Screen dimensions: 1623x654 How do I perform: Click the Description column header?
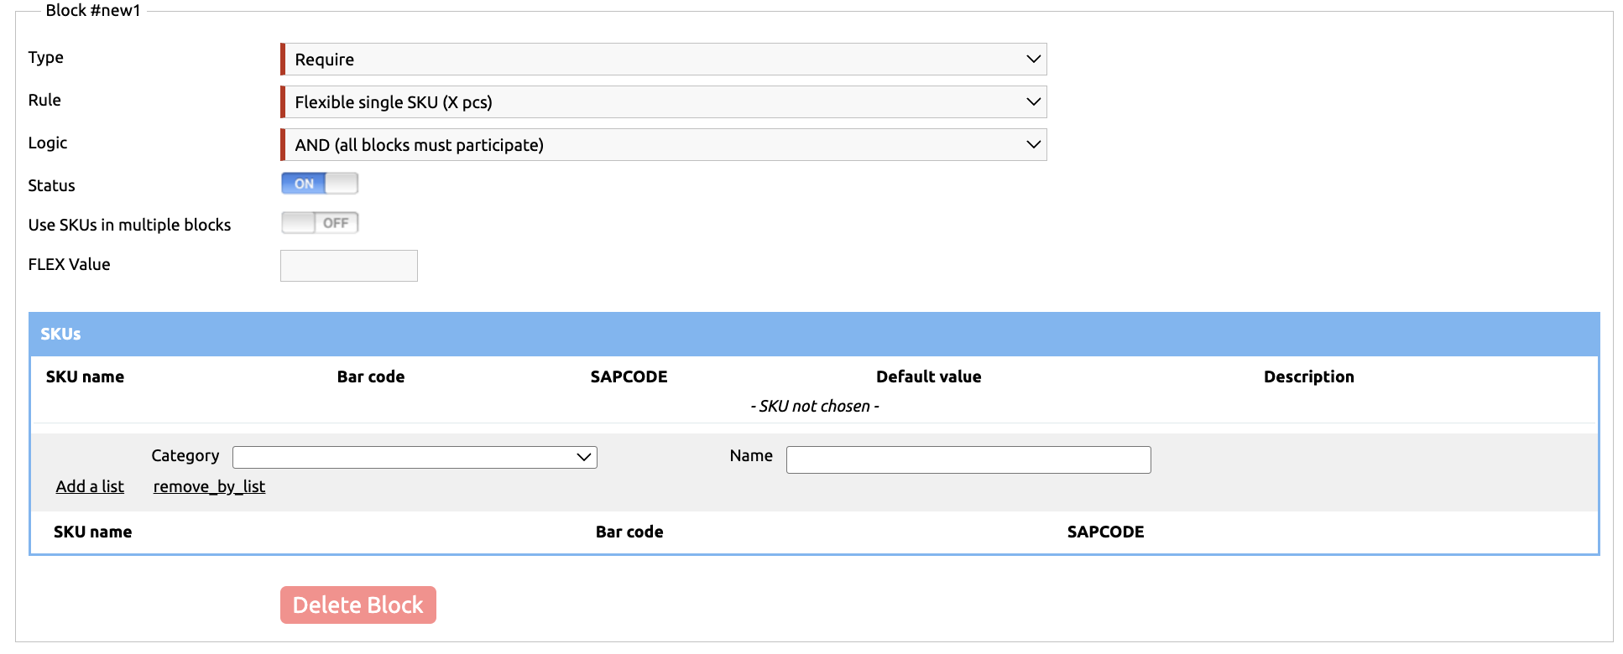coord(1308,377)
